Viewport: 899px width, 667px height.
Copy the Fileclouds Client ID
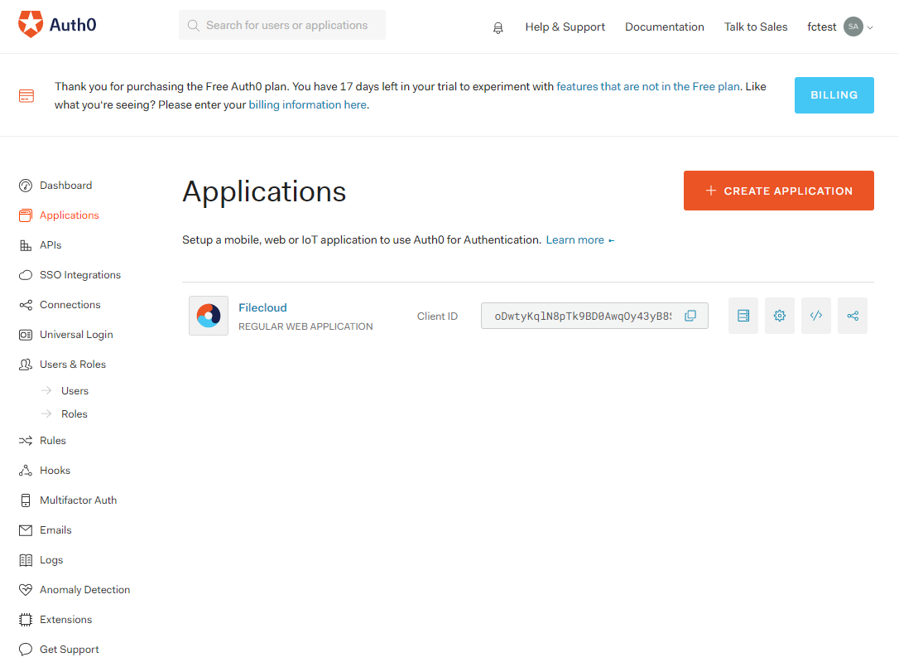(690, 315)
